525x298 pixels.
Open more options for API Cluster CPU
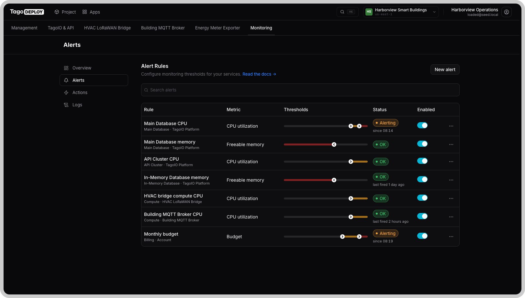pyautogui.click(x=451, y=162)
